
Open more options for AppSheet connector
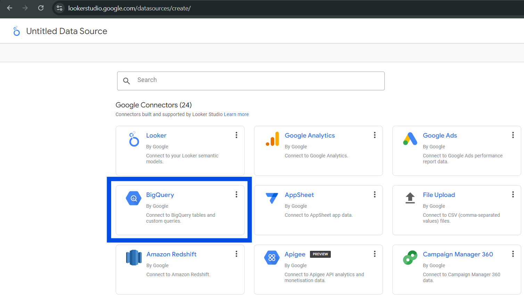tap(375, 195)
